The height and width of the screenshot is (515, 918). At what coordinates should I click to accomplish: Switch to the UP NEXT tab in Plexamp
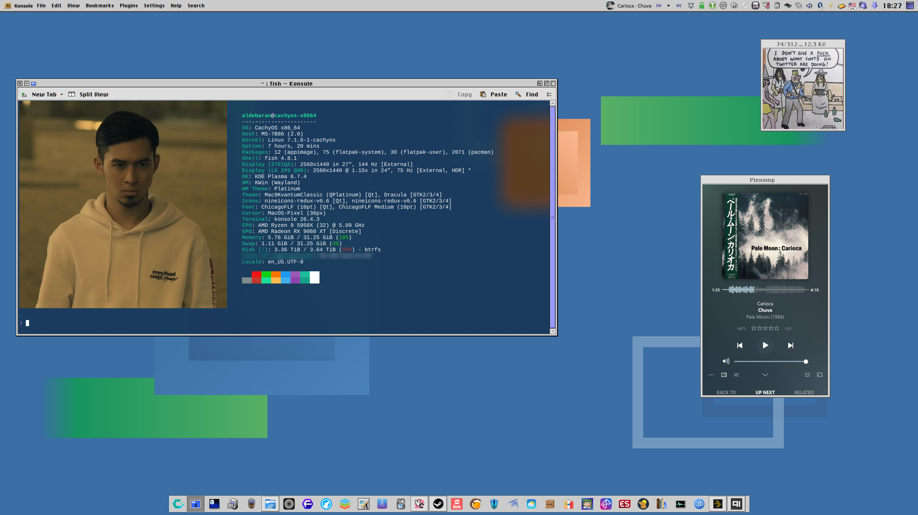tap(765, 392)
